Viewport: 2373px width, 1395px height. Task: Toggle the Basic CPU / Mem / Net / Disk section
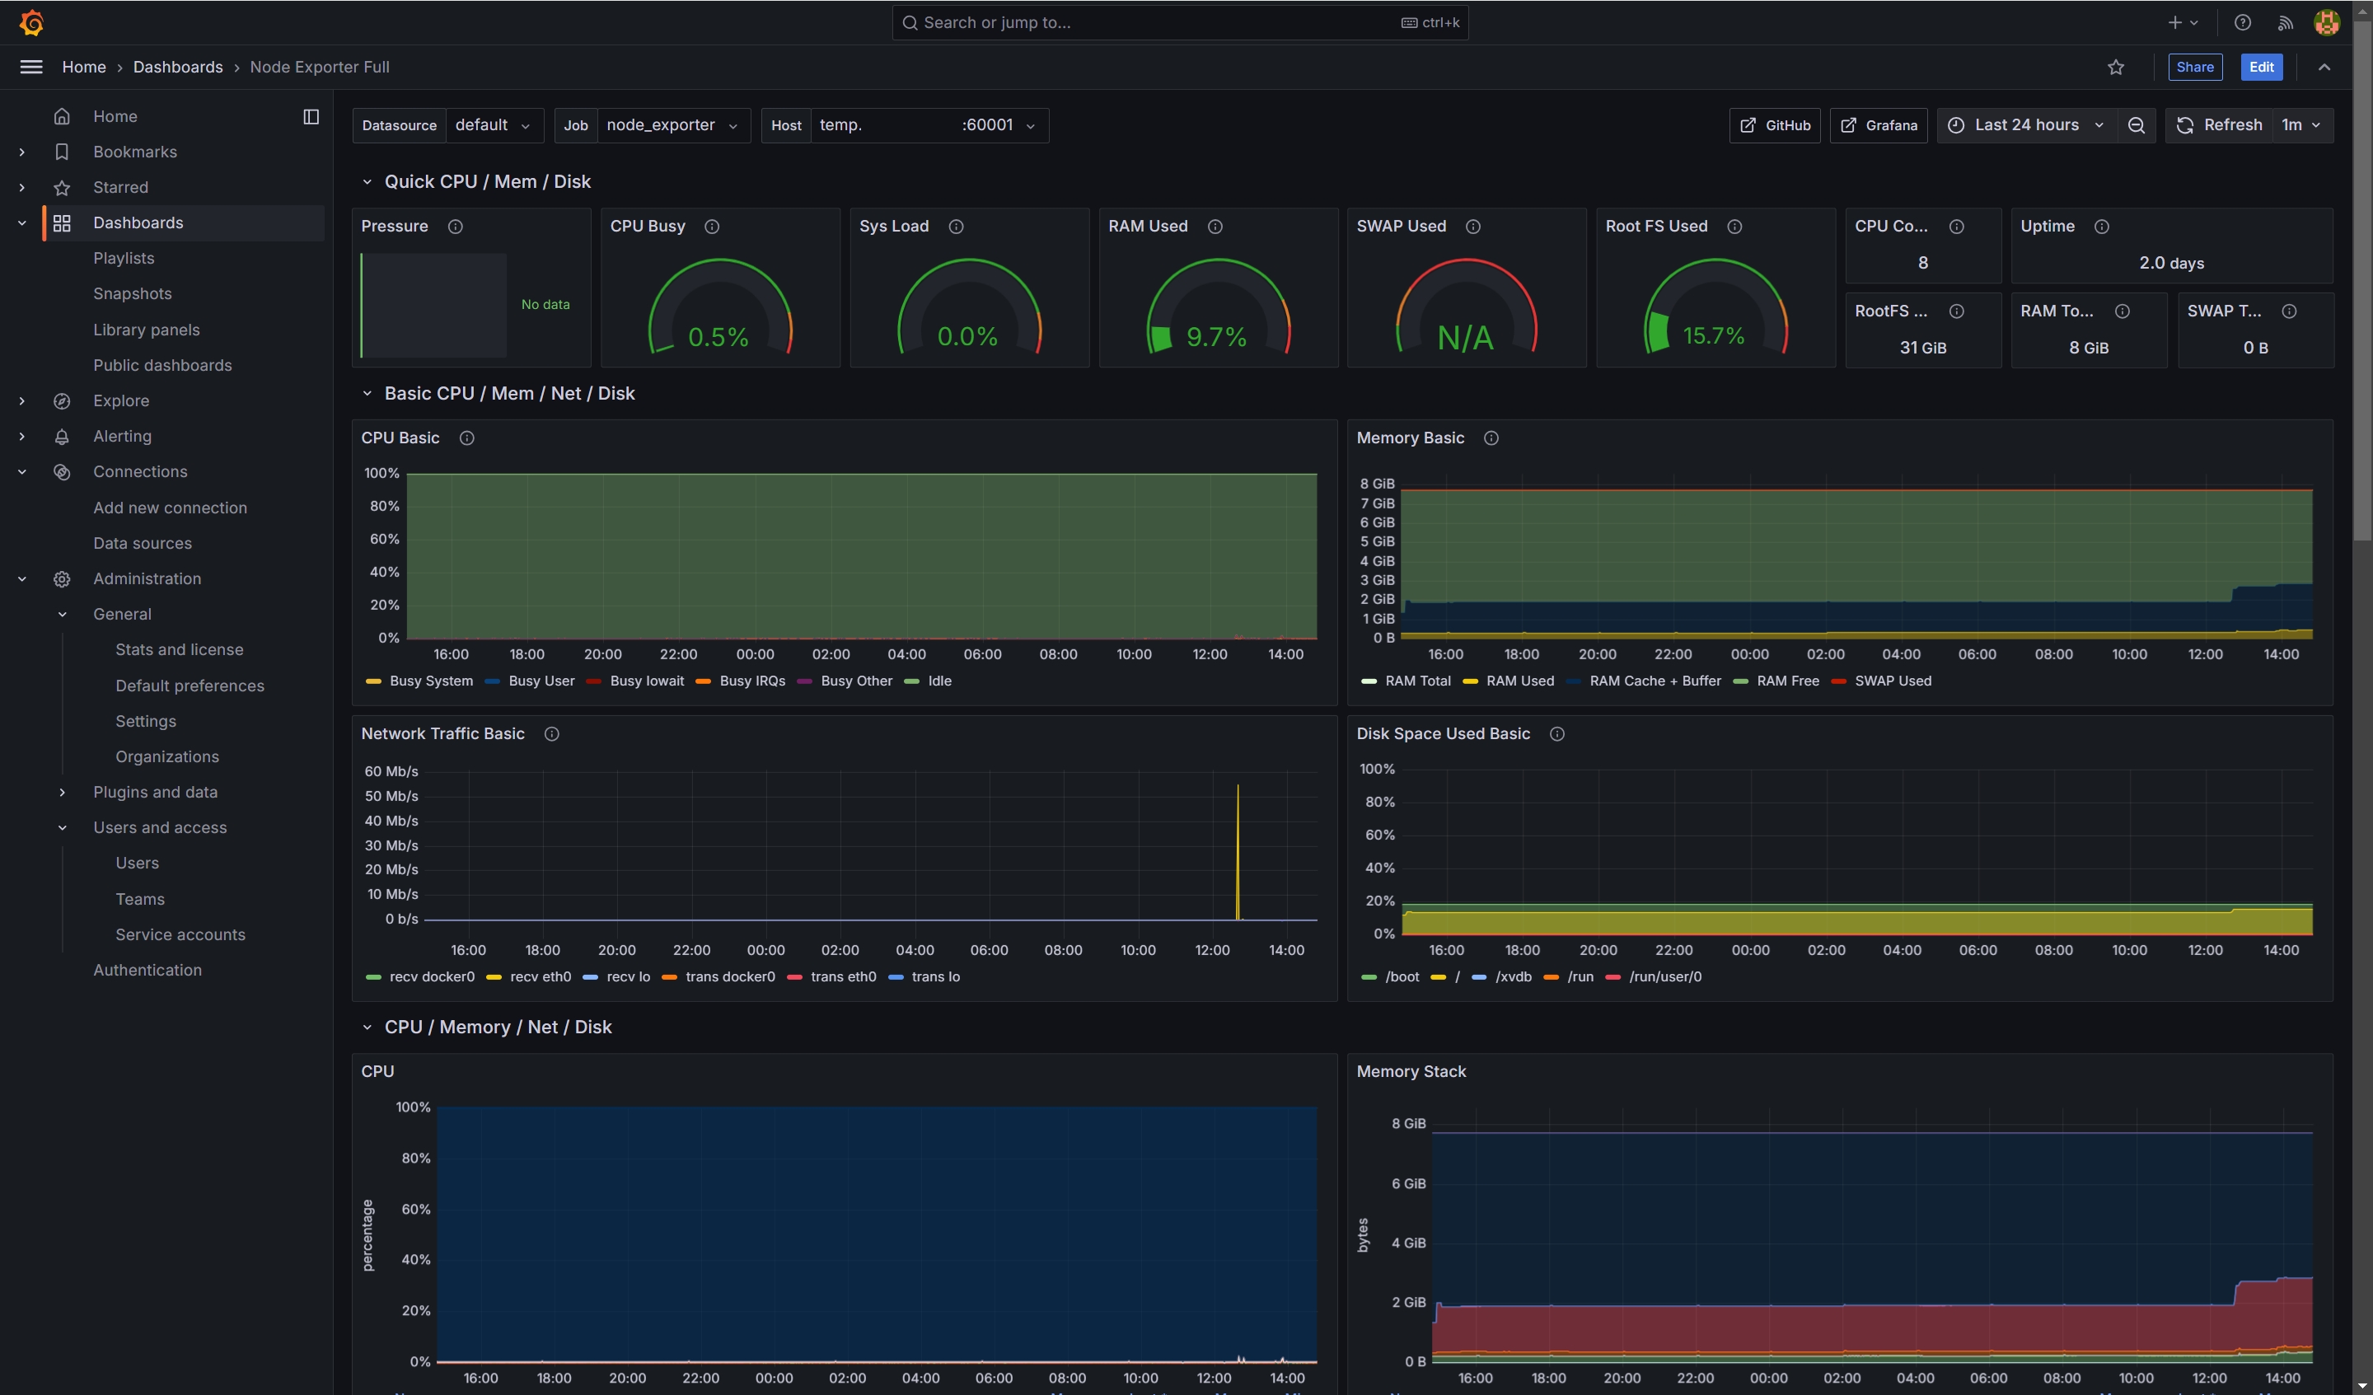pos(363,396)
